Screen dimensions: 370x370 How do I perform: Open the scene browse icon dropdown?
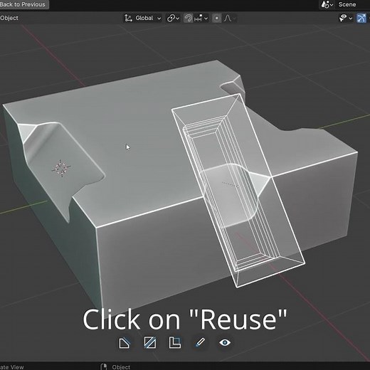tap(327, 4)
